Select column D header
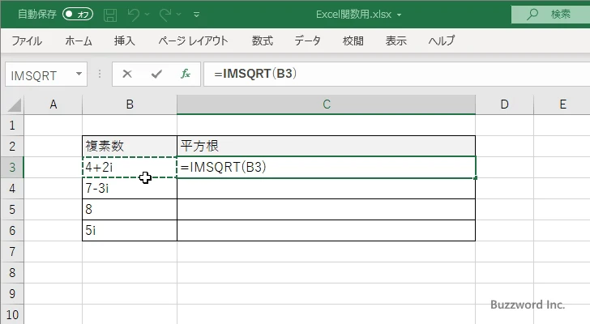The width and height of the screenshot is (590, 324). [505, 104]
